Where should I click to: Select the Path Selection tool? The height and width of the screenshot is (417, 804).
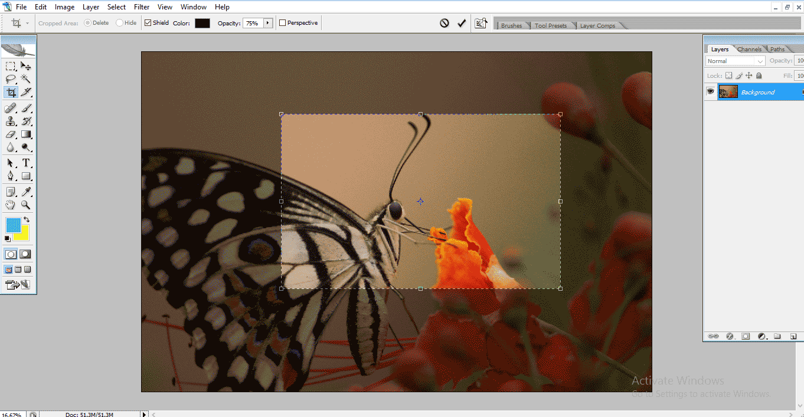tap(11, 163)
